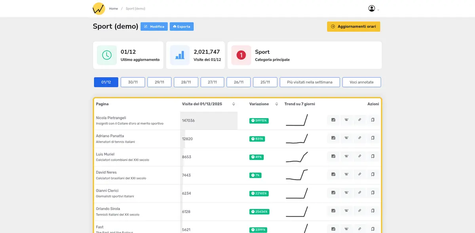Go to Home breadcrumb link
The image size is (475, 233).
pyautogui.click(x=113, y=9)
